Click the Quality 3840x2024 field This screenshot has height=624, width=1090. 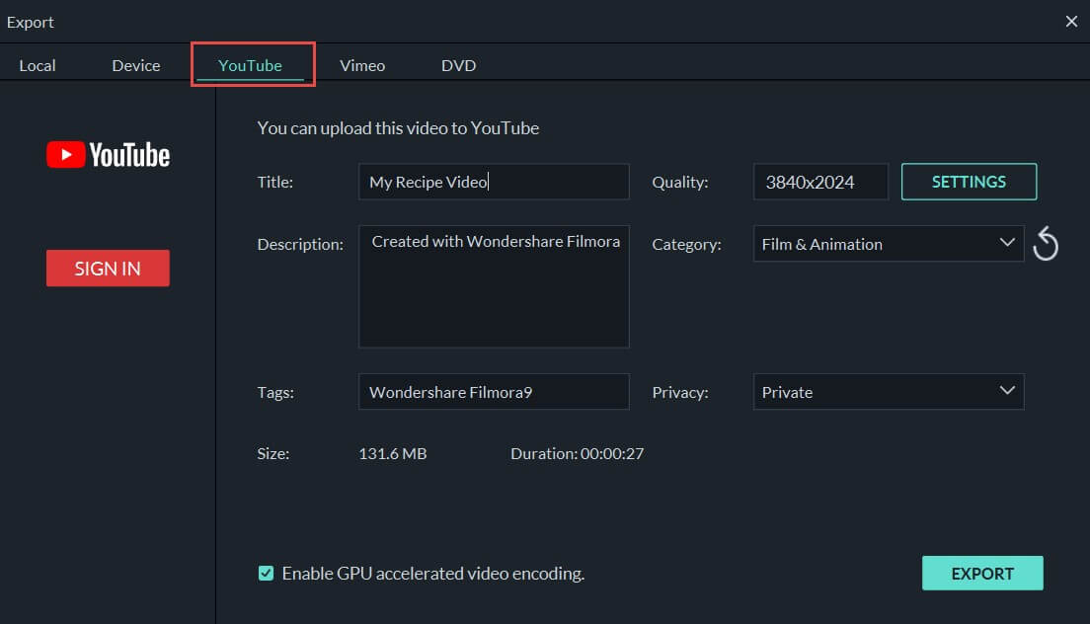pos(819,182)
